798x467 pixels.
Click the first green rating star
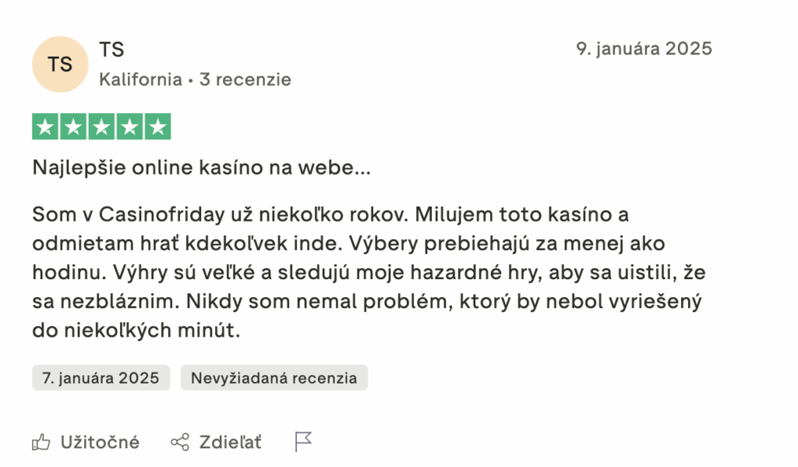46,127
